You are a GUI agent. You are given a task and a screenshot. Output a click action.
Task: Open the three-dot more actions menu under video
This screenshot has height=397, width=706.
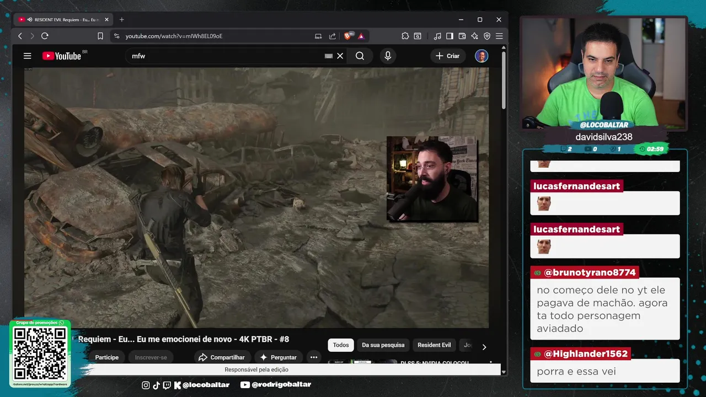click(x=314, y=357)
